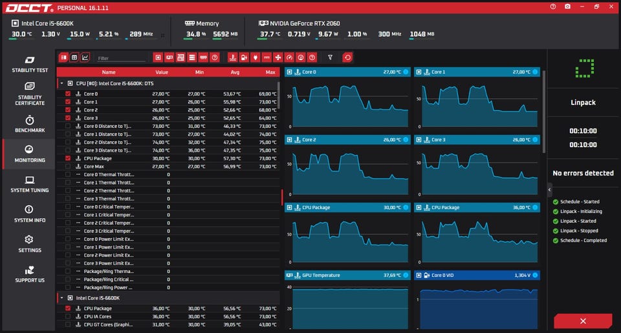Switch to table-only grid view
621x333 pixels.
(x=74, y=57)
